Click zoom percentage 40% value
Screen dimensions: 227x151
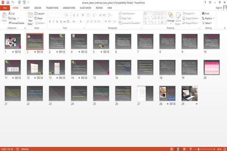pos(219,149)
